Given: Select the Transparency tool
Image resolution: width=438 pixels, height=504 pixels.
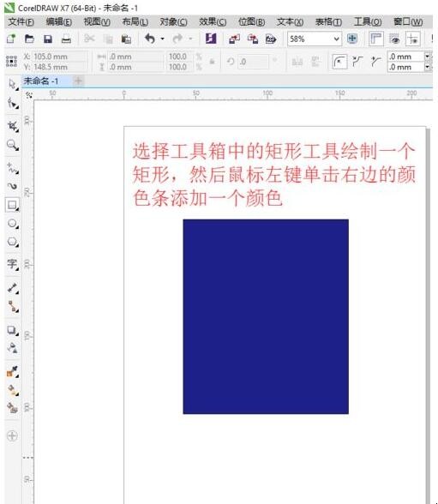Looking at the screenshot, I should point(12,348).
